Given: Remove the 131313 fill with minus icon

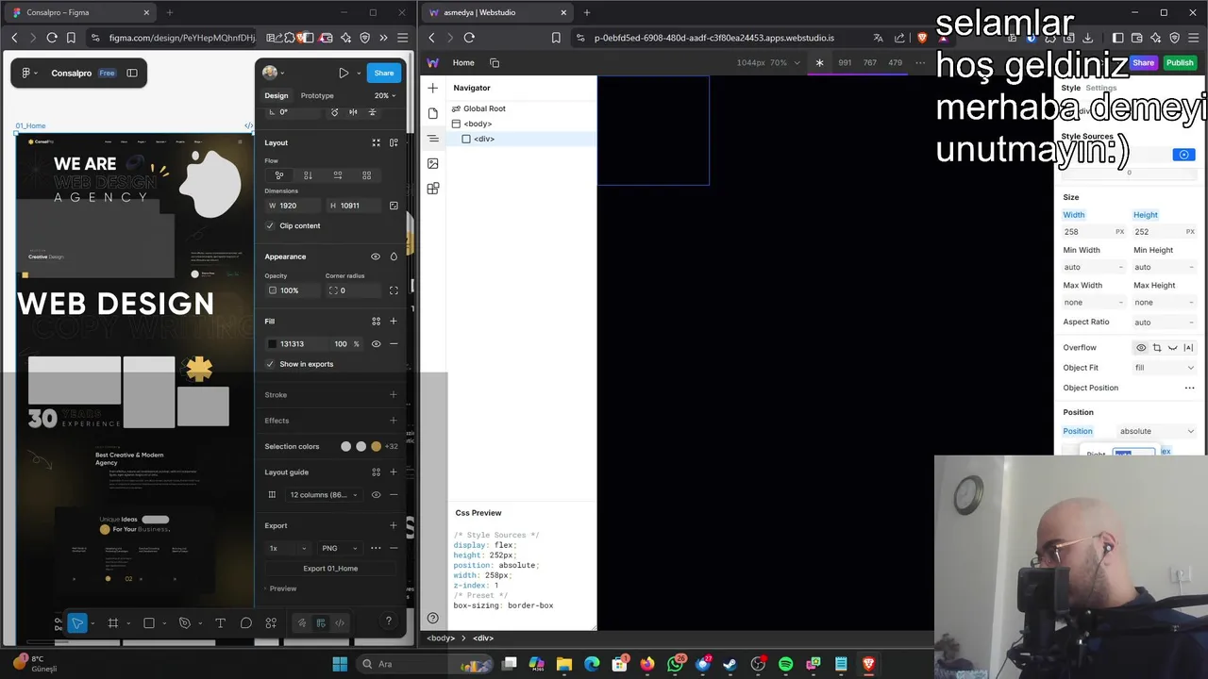Looking at the screenshot, I should [x=394, y=343].
